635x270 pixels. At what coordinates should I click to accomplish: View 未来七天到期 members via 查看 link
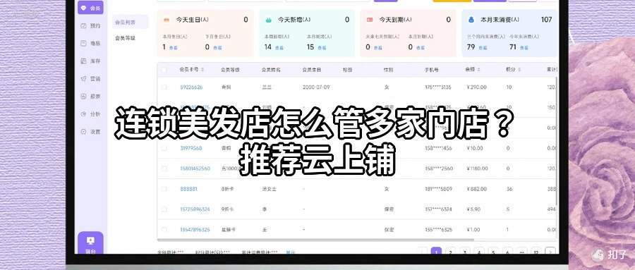pos(378,47)
